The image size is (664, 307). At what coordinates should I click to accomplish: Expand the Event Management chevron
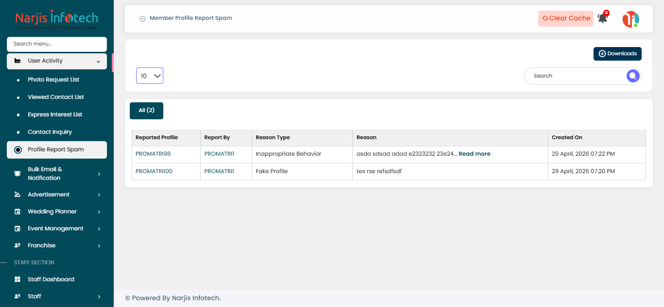(x=99, y=228)
